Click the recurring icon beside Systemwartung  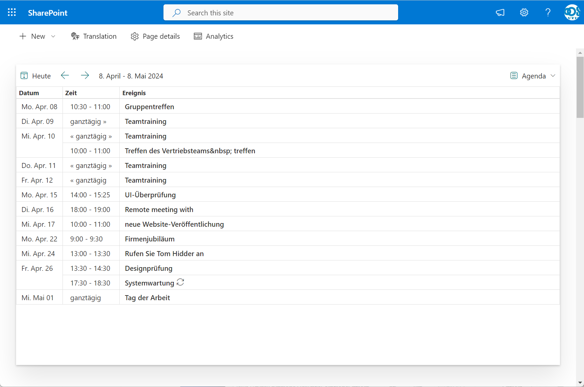pyautogui.click(x=181, y=282)
